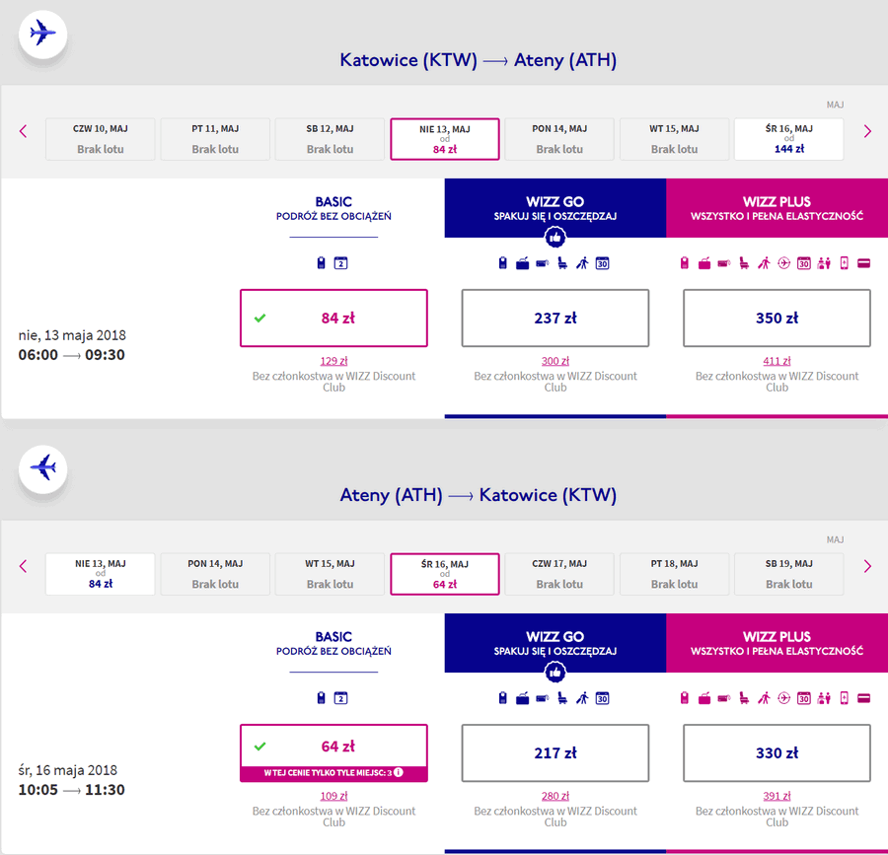This screenshot has height=855, width=888.
Task: Click the info icon on the seats-left banner
Action: [399, 772]
